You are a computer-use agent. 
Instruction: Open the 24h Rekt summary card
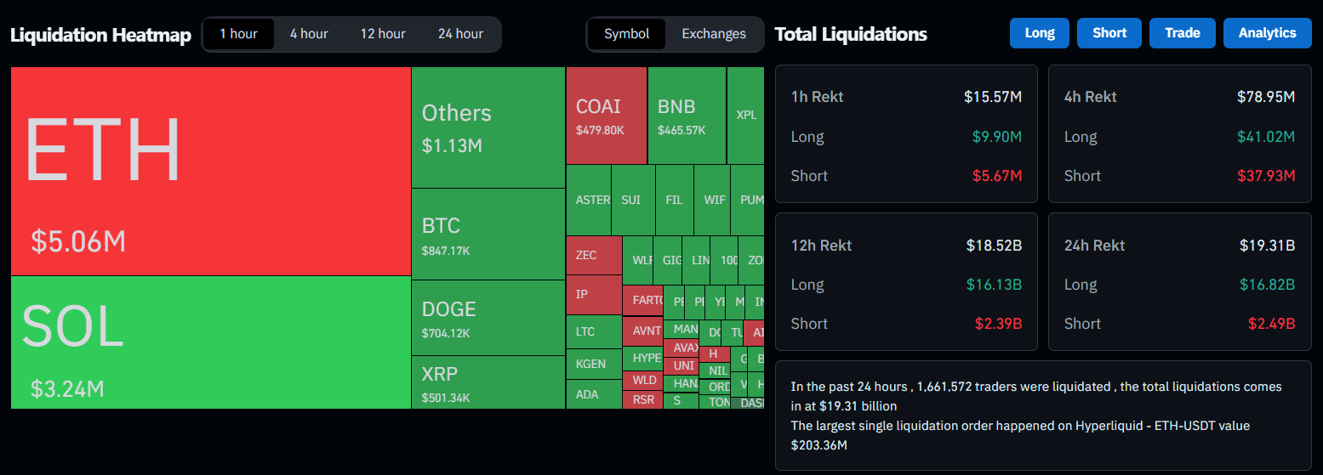coord(1179,282)
